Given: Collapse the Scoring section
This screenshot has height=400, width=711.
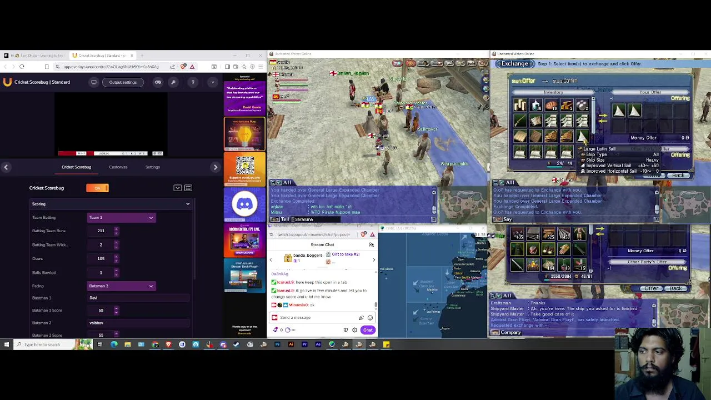Looking at the screenshot, I should (x=111, y=204).
